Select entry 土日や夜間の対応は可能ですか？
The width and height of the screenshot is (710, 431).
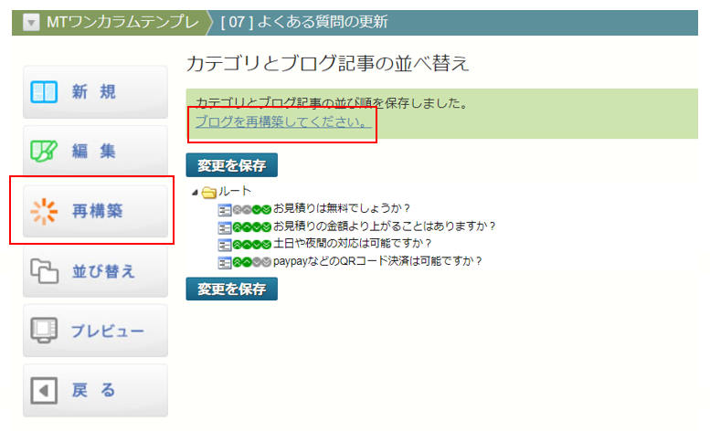pyautogui.click(x=353, y=243)
